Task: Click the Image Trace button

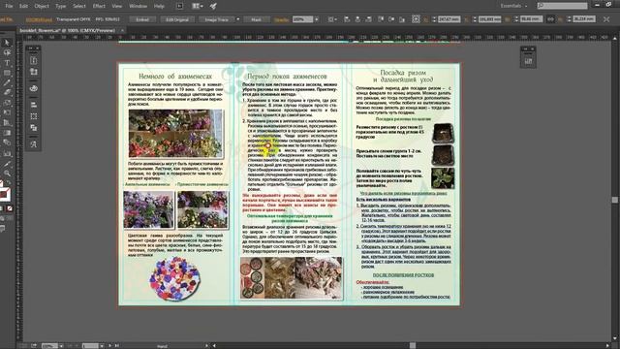Action: [216, 19]
